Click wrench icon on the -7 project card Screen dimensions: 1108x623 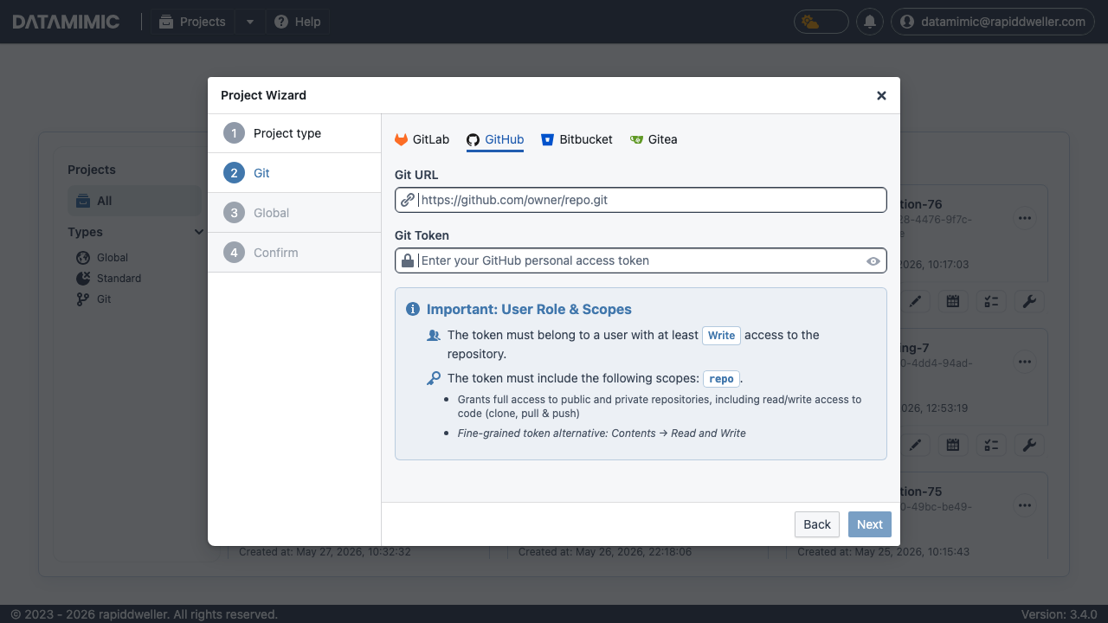[1029, 445]
